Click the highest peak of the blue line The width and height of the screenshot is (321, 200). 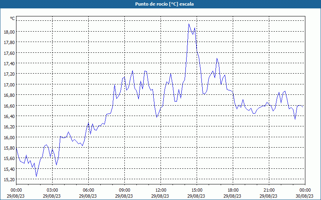(x=189, y=24)
